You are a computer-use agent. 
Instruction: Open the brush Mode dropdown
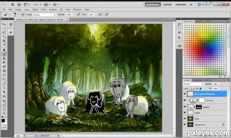pyautogui.click(x=45, y=15)
